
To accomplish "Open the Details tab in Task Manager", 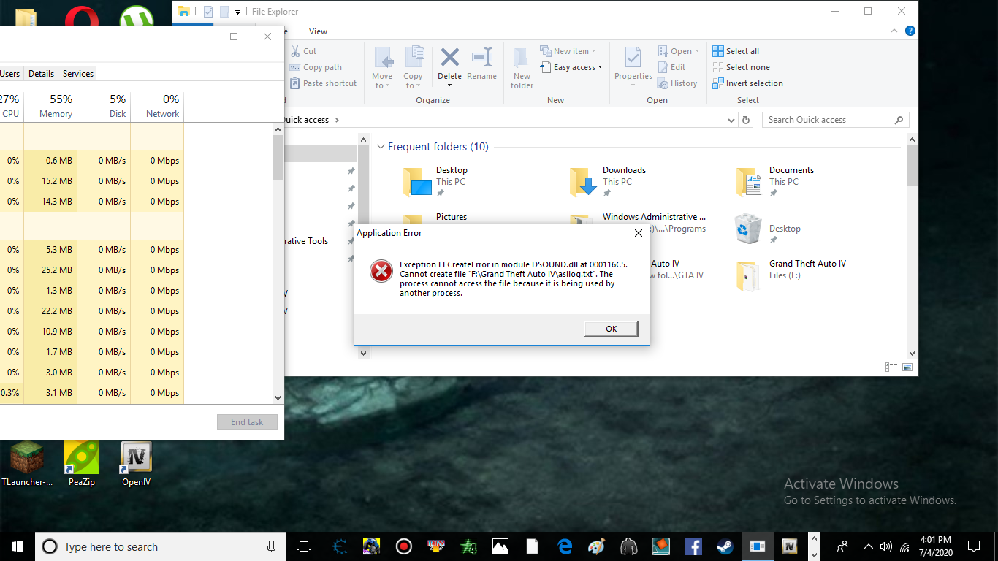I will coord(41,74).
